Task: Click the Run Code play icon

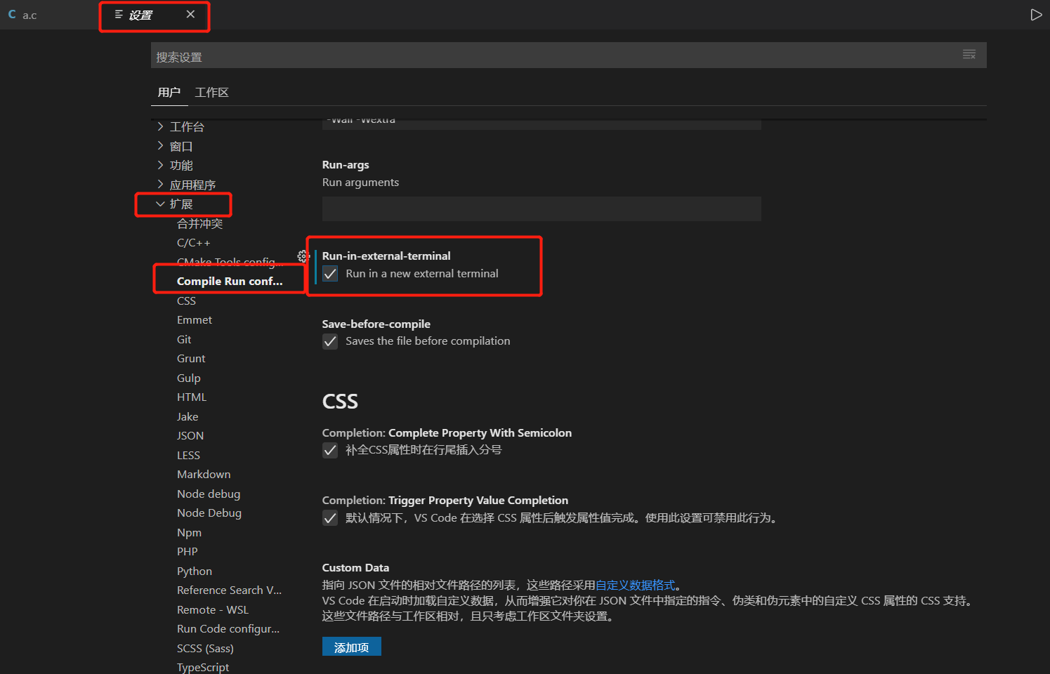Action: coord(1037,14)
